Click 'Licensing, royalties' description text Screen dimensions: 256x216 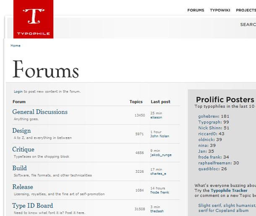(x=59, y=194)
